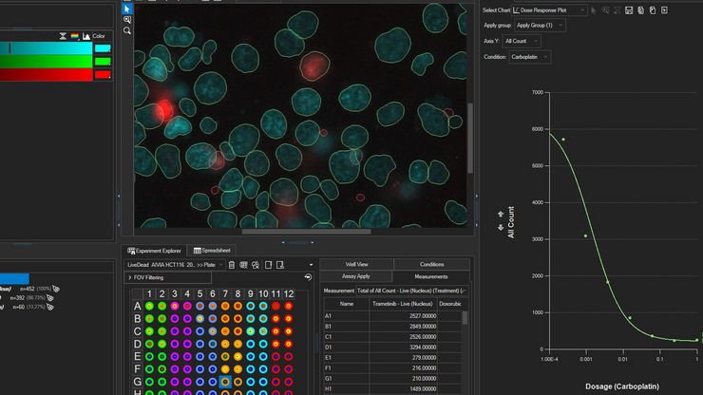Viewport: 703px width, 395px height.
Task: Click the image viewer vertical scrollbar
Action: pos(470,138)
